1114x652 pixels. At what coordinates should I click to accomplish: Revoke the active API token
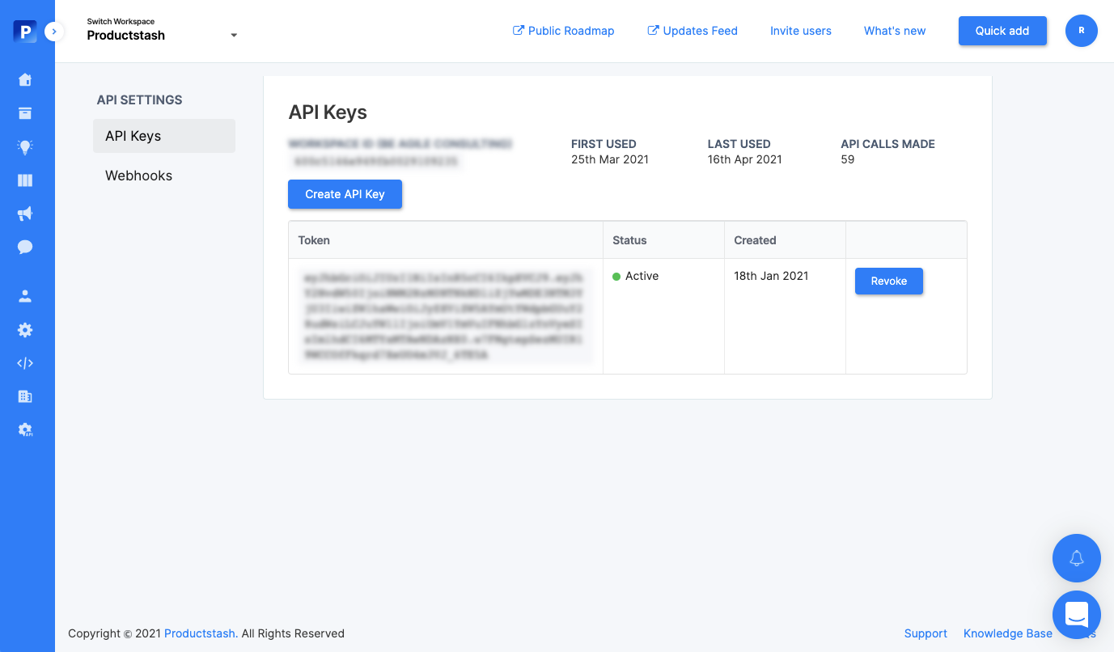click(889, 281)
